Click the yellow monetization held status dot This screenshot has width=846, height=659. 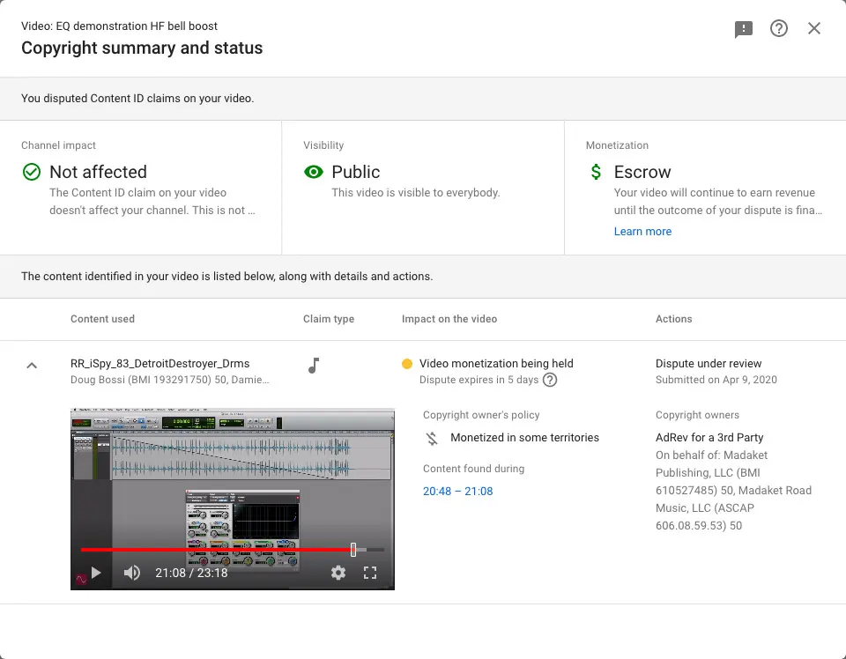[407, 364]
